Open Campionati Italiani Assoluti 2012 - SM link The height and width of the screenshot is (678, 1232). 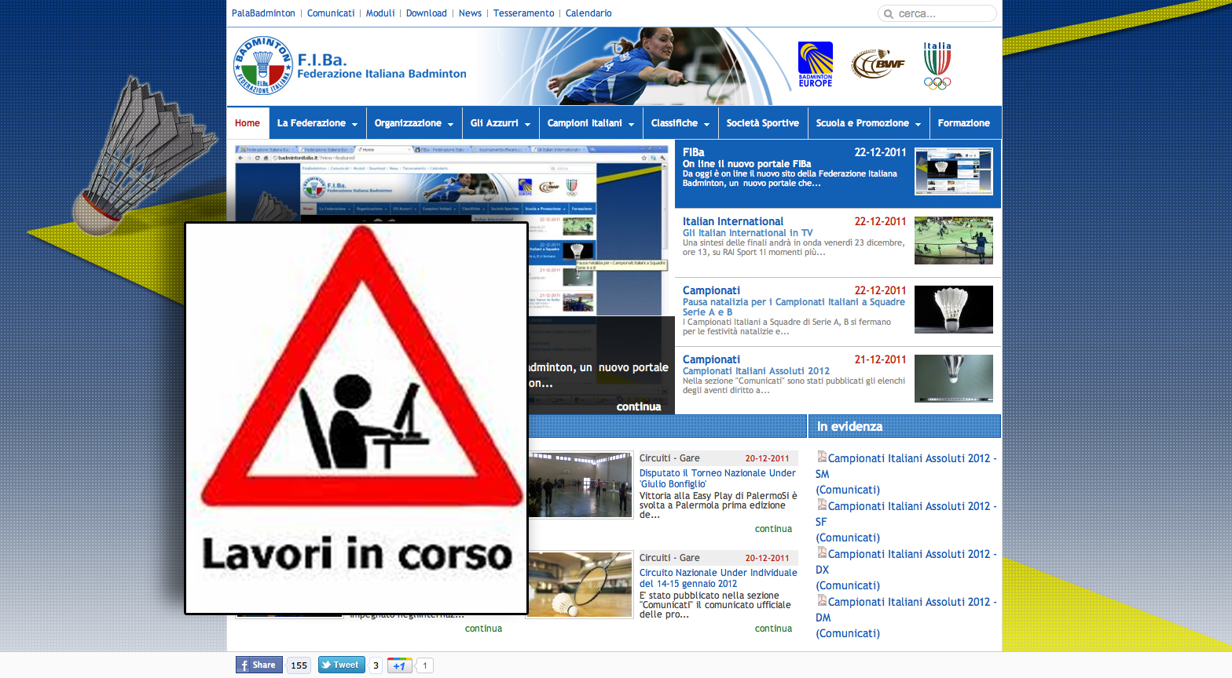click(x=906, y=466)
